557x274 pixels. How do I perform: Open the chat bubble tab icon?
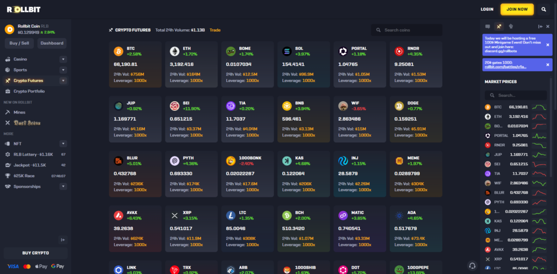click(488, 26)
